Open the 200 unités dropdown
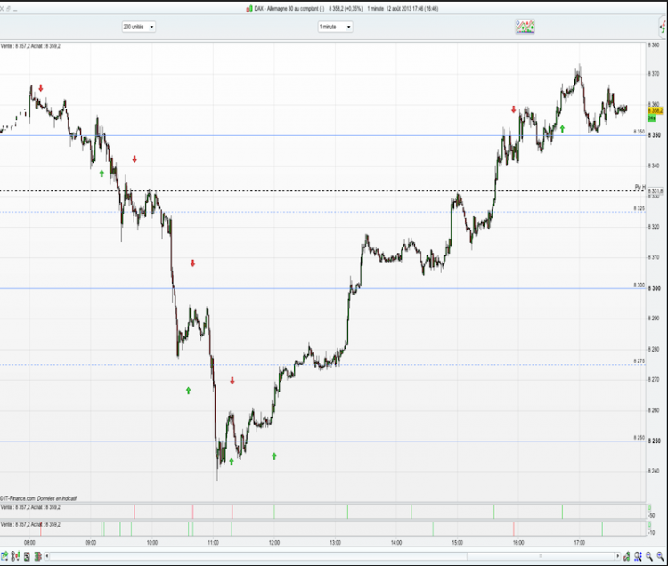Image resolution: width=668 pixels, height=566 pixels. click(138, 27)
